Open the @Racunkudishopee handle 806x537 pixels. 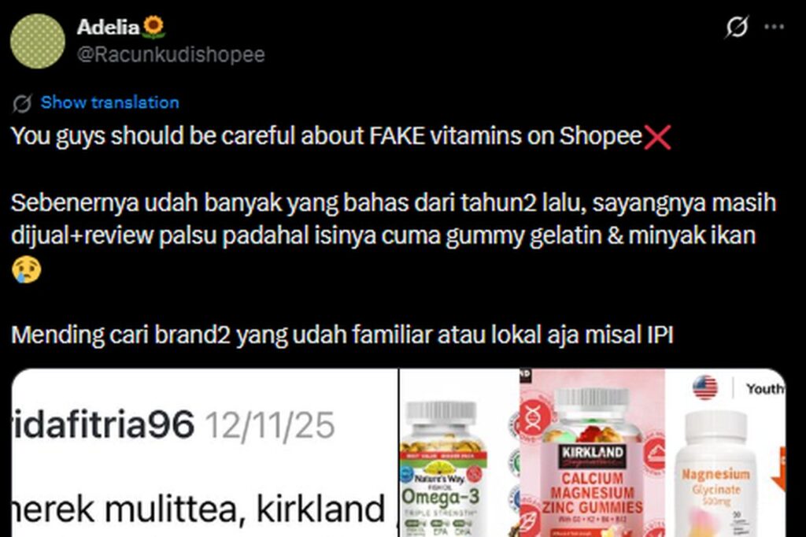(x=171, y=54)
